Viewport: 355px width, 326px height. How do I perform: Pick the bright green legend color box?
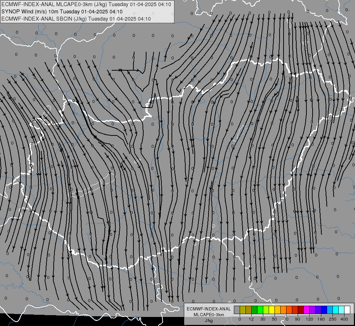click(x=260, y=310)
